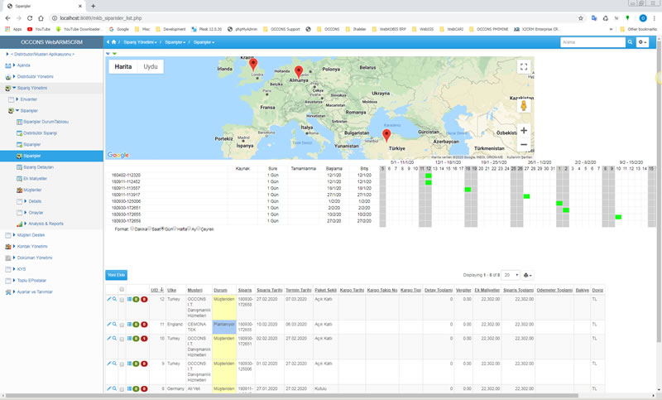662x400 pixels.
Task: Open details list icon for UID 12 row
Action: (x=130, y=299)
